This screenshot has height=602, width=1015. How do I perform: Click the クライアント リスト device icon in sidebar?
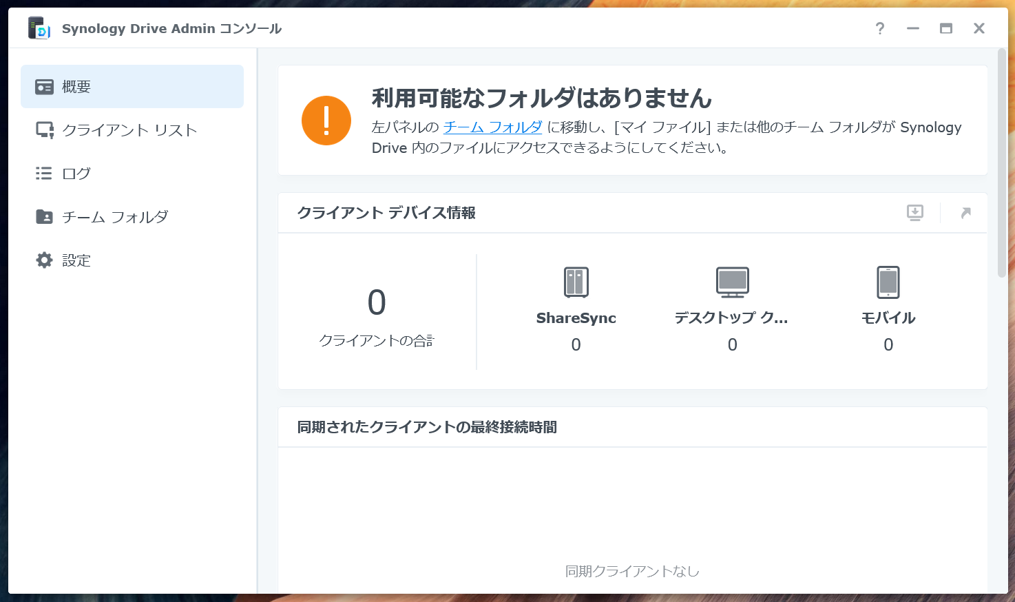43,129
